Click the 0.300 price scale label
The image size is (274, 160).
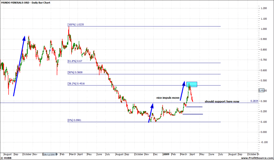pyautogui.click(x=264, y=101)
